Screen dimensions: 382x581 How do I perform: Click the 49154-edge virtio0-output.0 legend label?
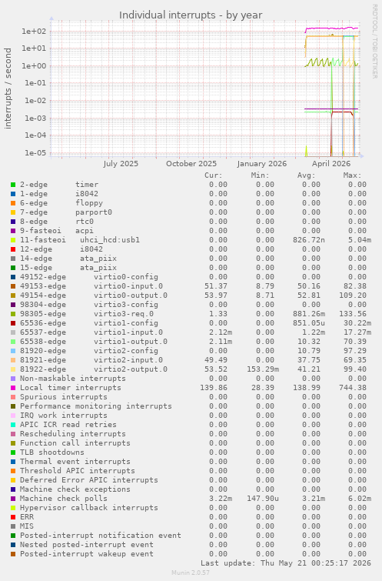pos(94,296)
